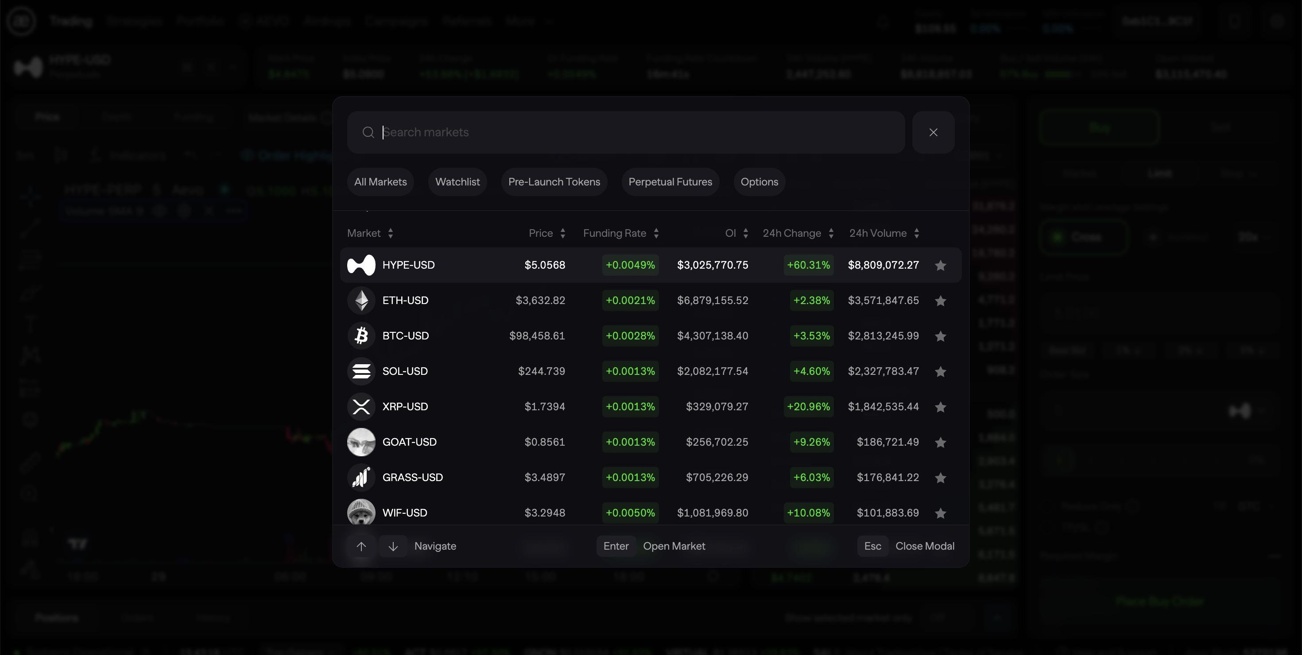Click the WIF-USD dog hat image
This screenshot has width=1302, height=655.
(361, 512)
